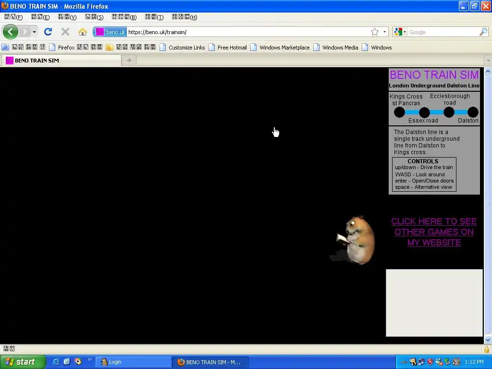
Task: Open the menu ending in (H)
Action: (x=184, y=17)
